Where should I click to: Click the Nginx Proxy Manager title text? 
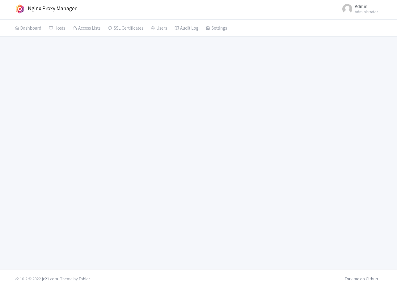coord(52,8)
